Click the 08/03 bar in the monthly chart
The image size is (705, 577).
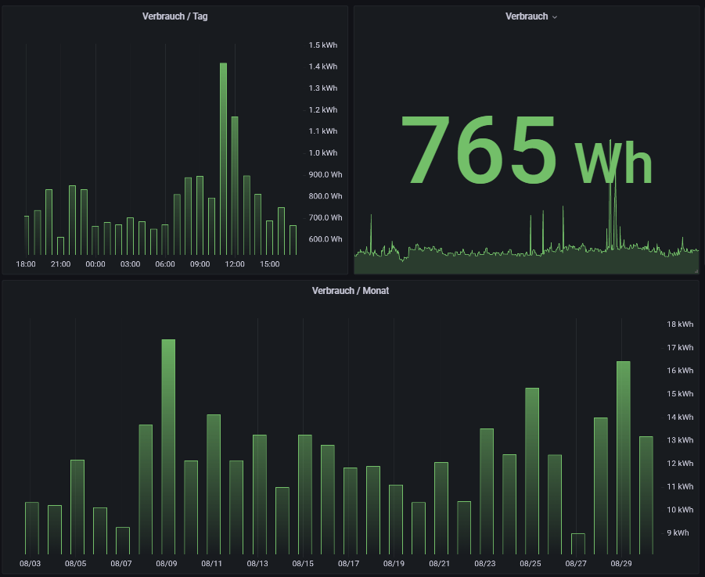pyautogui.click(x=31, y=528)
